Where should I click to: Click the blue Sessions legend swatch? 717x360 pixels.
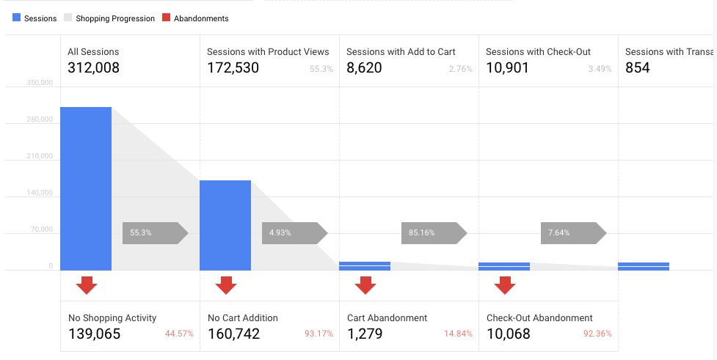[x=17, y=18]
